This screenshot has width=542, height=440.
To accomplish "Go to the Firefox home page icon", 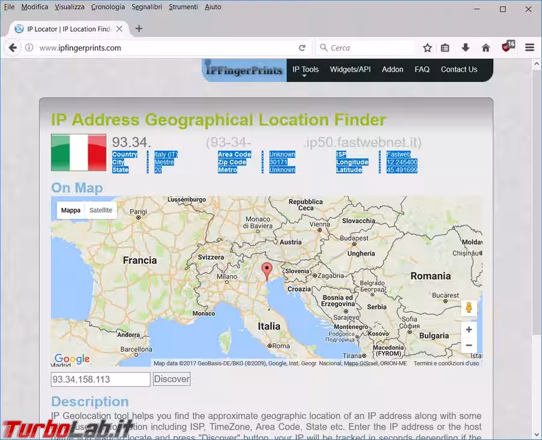I will tap(485, 48).
